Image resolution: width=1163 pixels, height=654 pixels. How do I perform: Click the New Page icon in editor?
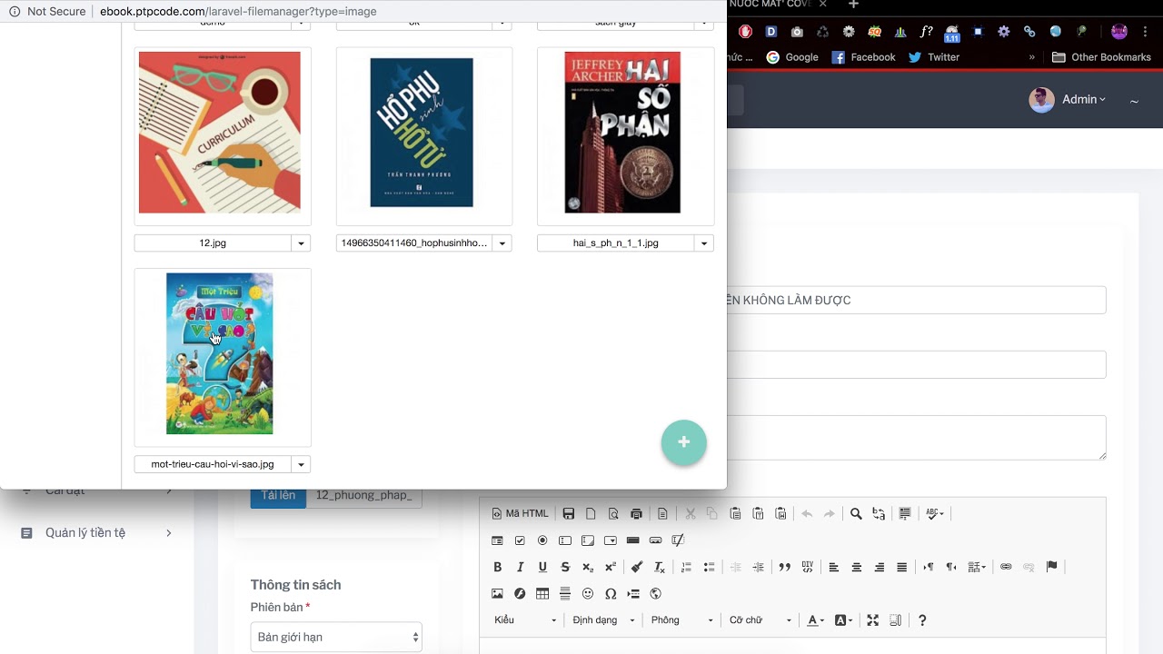tap(591, 514)
